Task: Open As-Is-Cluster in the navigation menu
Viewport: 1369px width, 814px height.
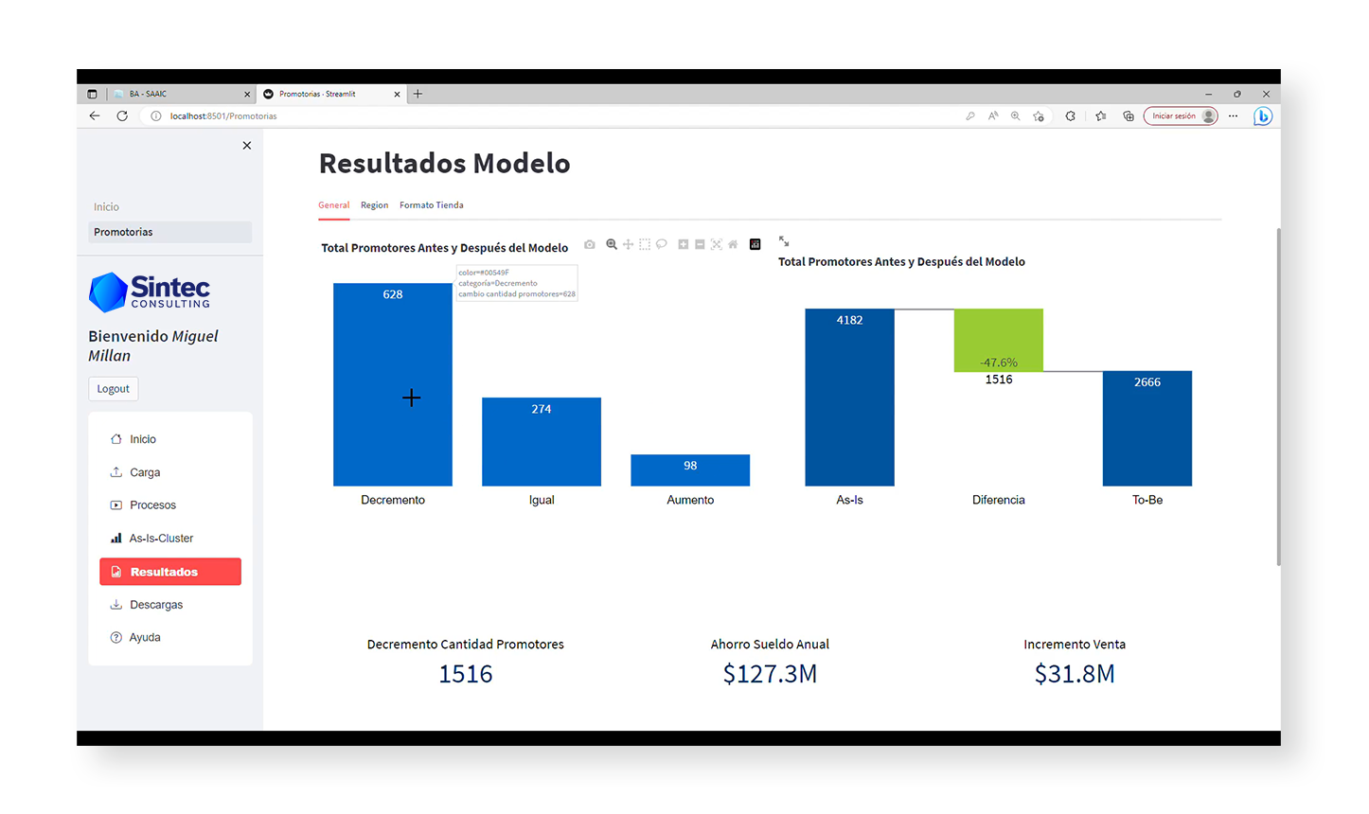Action: 170,539
